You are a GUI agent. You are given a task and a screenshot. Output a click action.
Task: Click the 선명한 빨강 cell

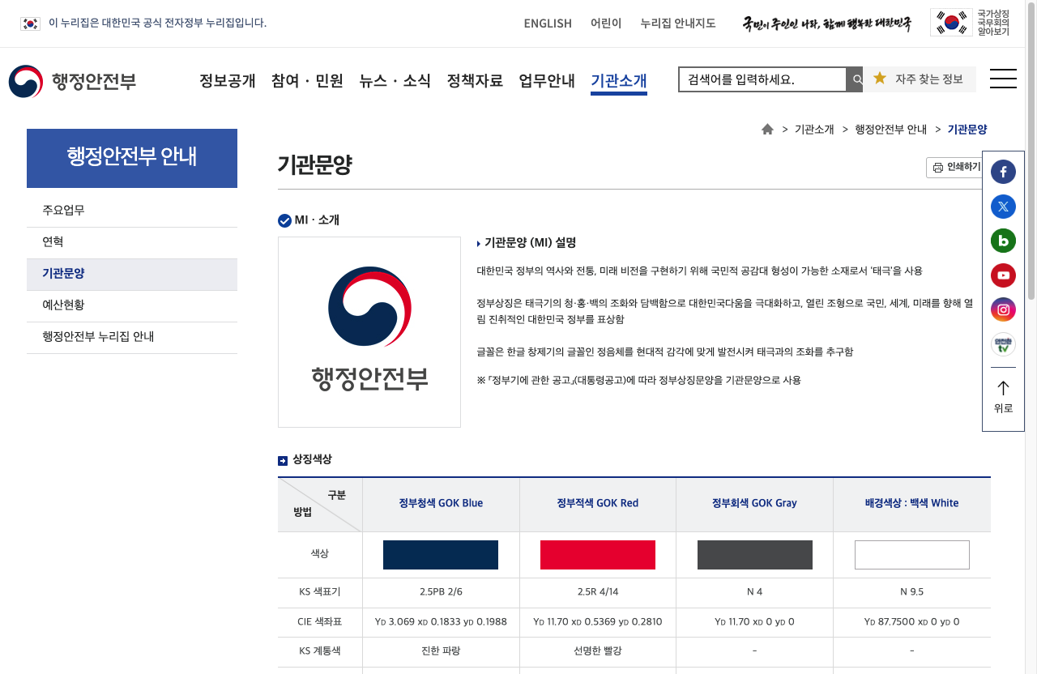pyautogui.click(x=598, y=651)
